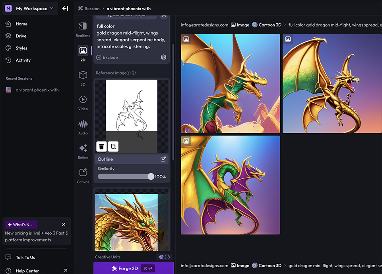Delete the outline reference image
Viewport: 382px width, 274px height.
tap(101, 147)
